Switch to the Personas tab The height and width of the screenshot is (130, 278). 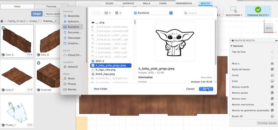pyautogui.click(x=51, y=6)
